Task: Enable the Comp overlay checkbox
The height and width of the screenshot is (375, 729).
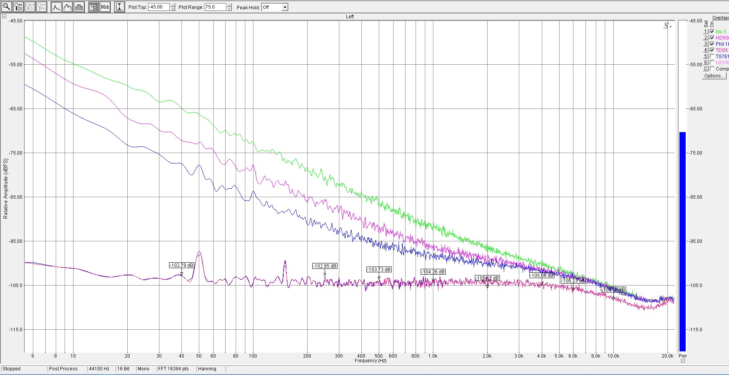Action: click(712, 69)
